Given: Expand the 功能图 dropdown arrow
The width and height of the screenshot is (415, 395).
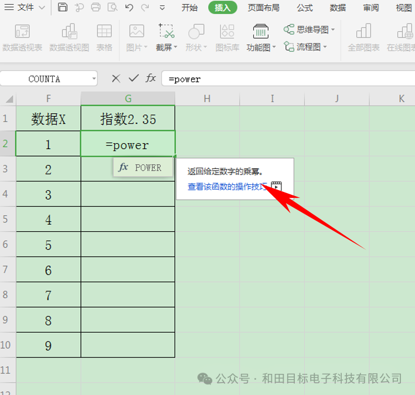Looking at the screenshot, I should [274, 47].
